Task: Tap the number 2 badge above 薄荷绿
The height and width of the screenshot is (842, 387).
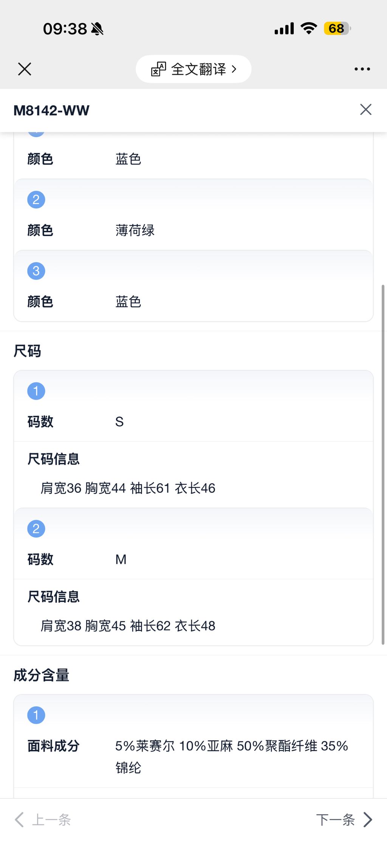Action: click(36, 200)
